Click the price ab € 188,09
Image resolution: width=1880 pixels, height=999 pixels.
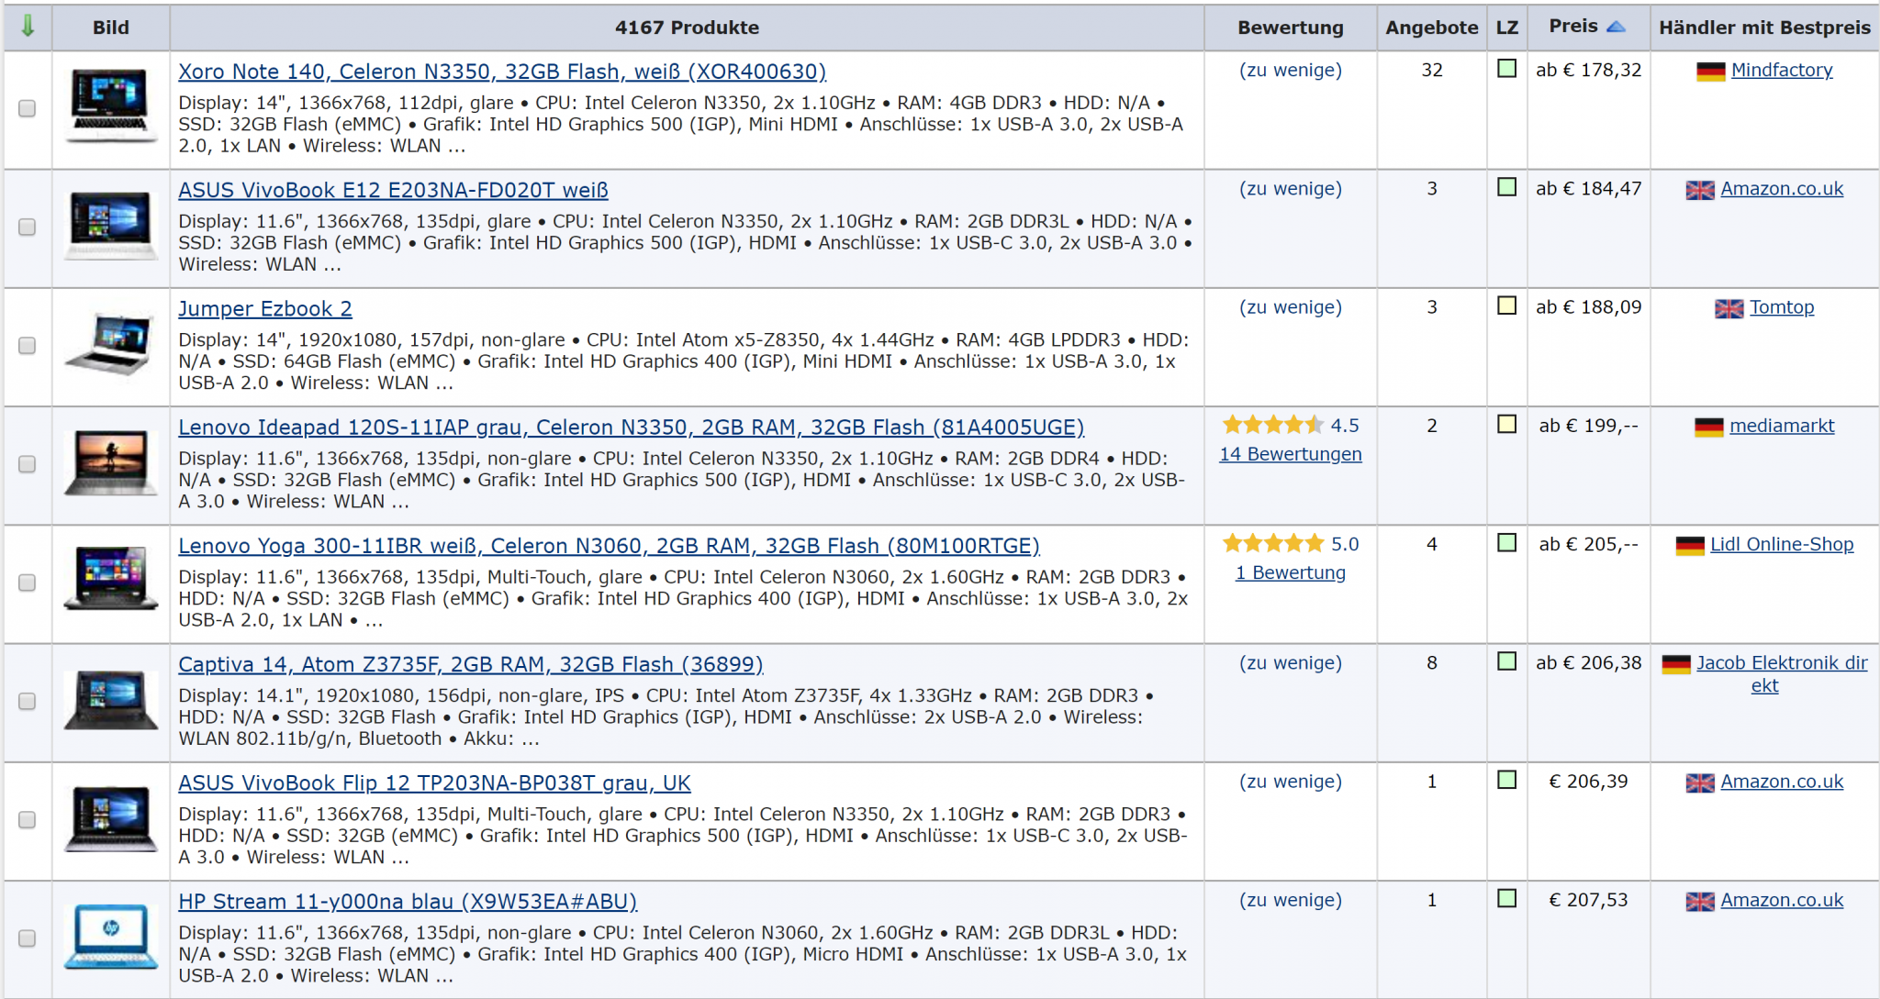click(1588, 307)
